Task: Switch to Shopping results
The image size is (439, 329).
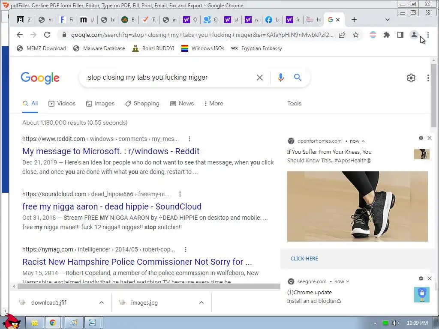Action: pos(142,104)
